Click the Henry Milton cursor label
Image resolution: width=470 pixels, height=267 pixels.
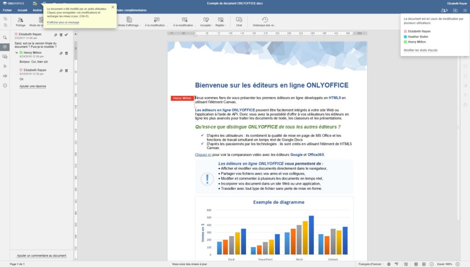pyautogui.click(x=182, y=98)
